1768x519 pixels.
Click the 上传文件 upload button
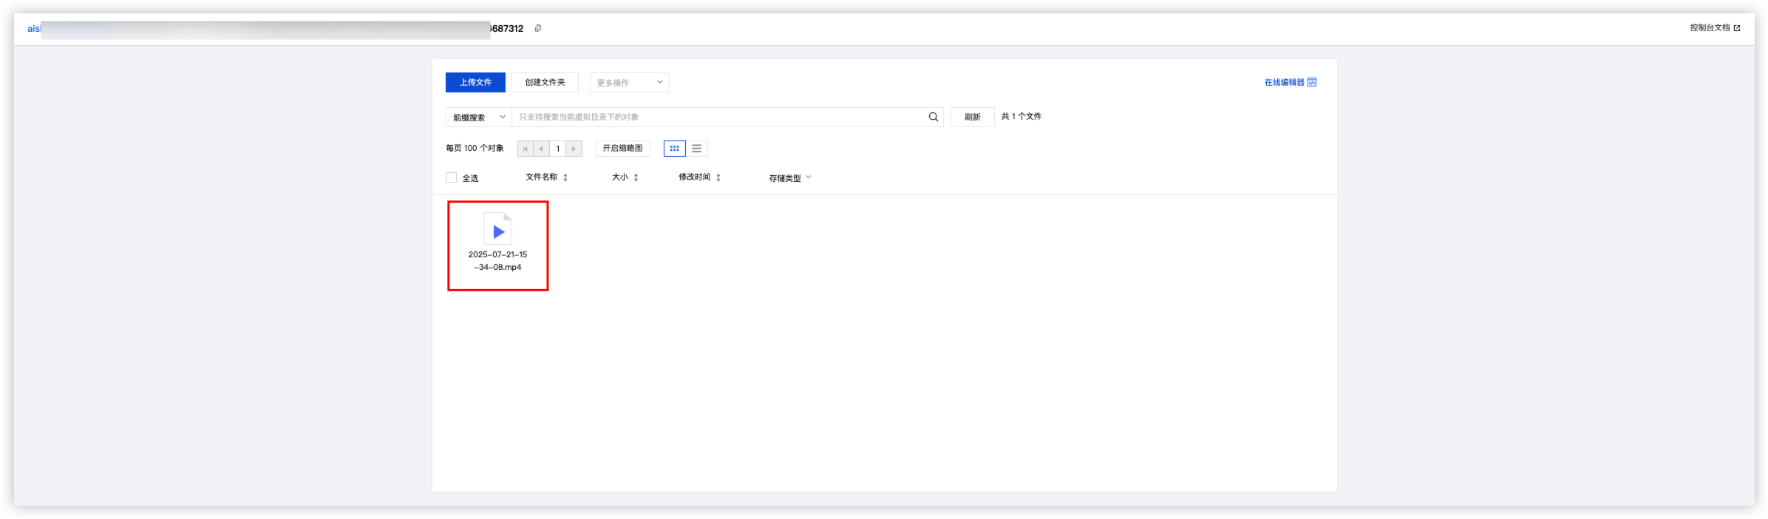tap(475, 82)
